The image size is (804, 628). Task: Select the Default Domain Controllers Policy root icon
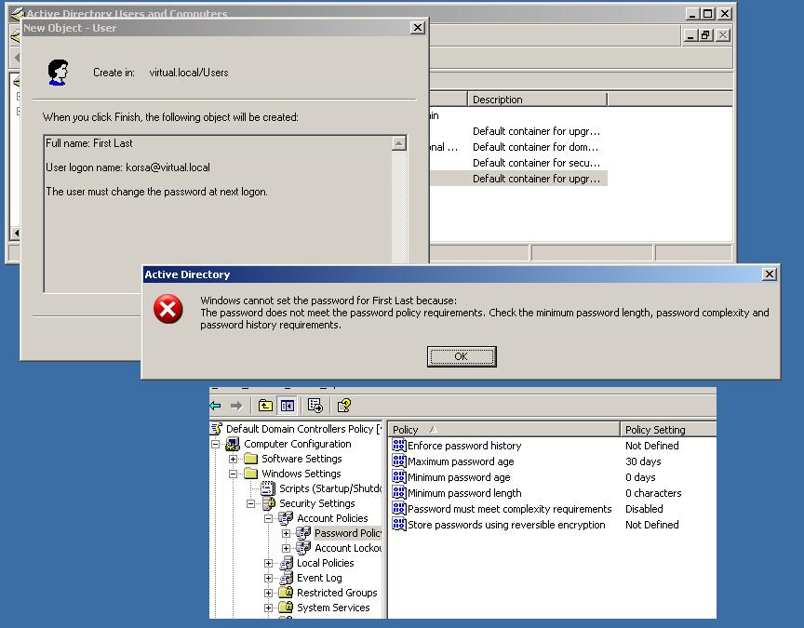point(217,429)
